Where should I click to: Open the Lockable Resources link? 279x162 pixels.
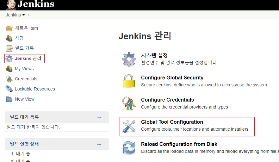click(35, 89)
